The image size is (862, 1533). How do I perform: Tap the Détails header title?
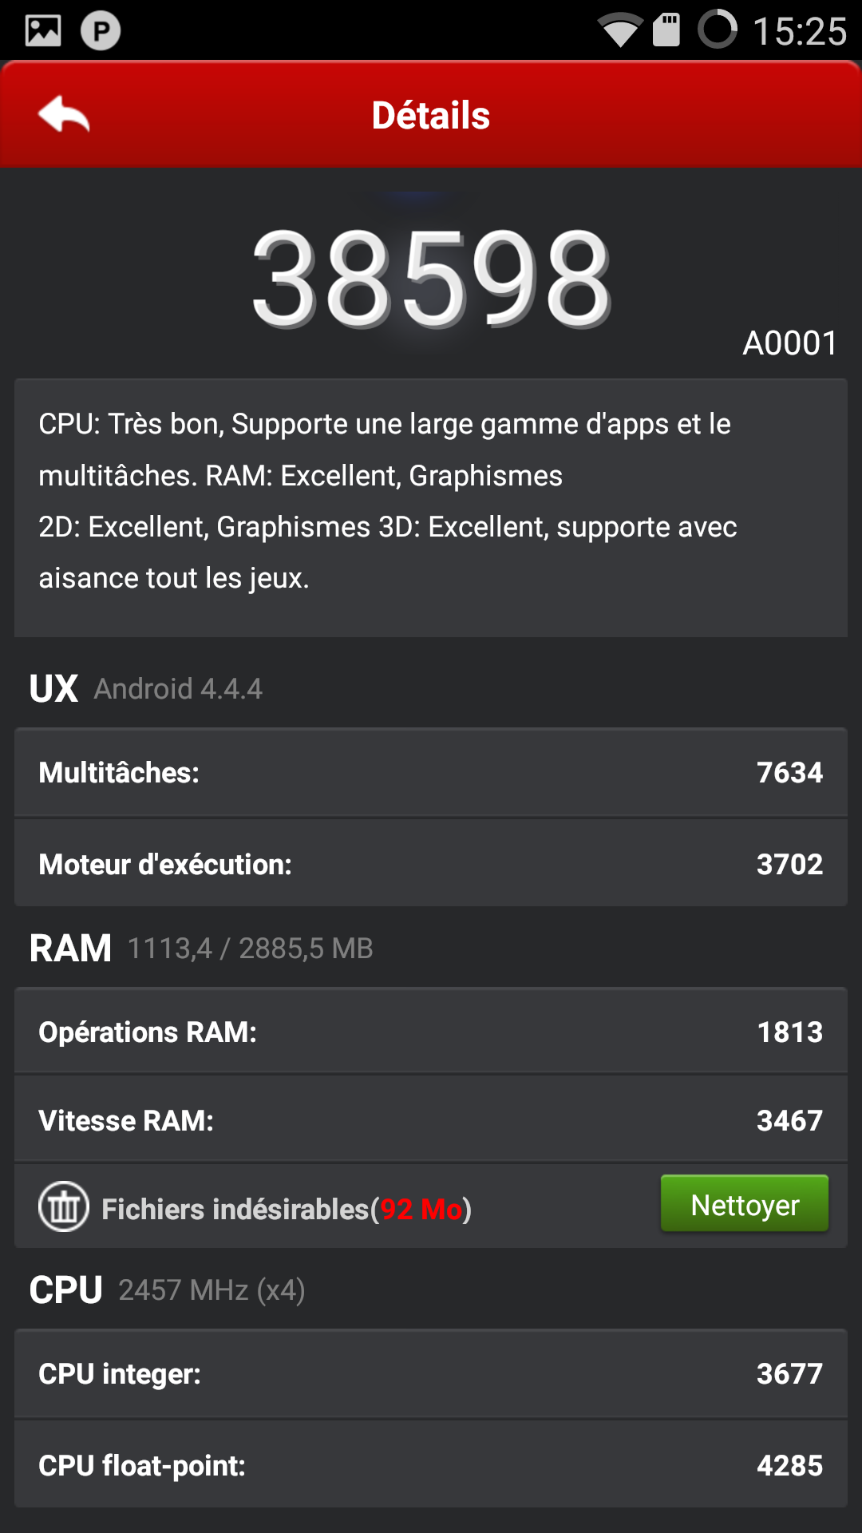pos(431,115)
